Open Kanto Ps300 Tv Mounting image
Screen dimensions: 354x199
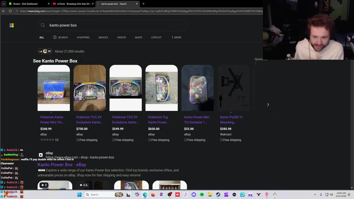pos(233,88)
